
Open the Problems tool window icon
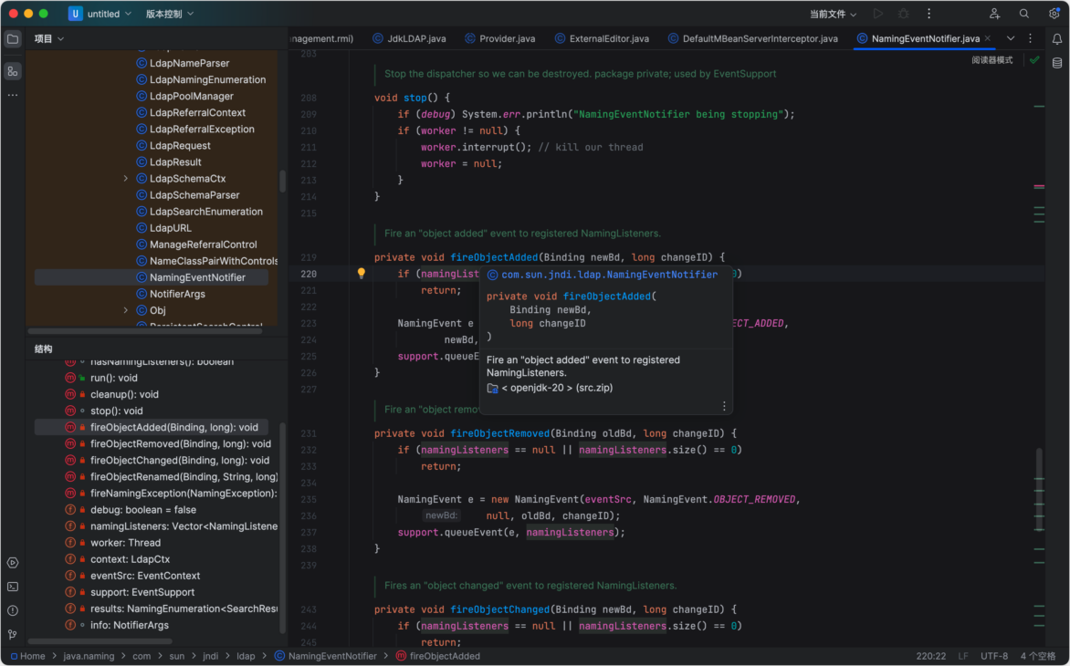(13, 610)
